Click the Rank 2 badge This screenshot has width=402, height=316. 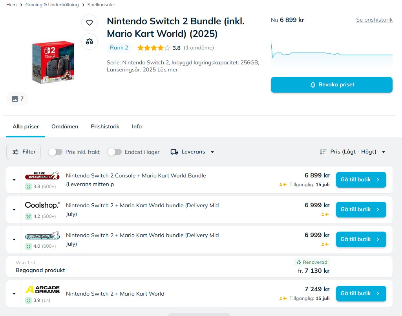coord(119,47)
